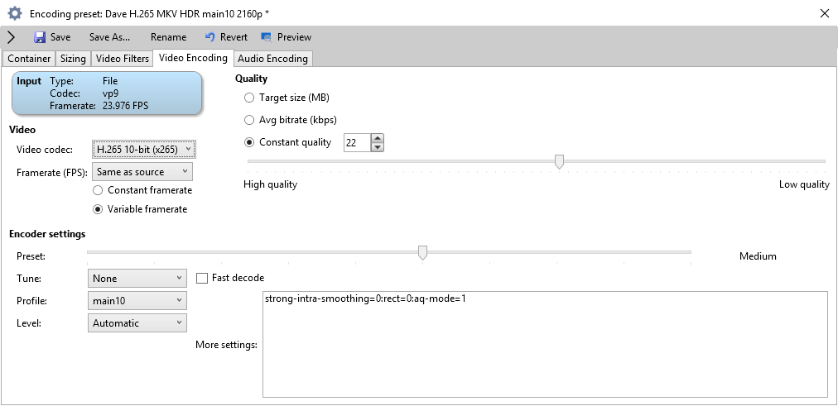Image resolution: width=838 pixels, height=406 pixels.
Task: Increase constant quality with up arrow
Action: point(378,139)
